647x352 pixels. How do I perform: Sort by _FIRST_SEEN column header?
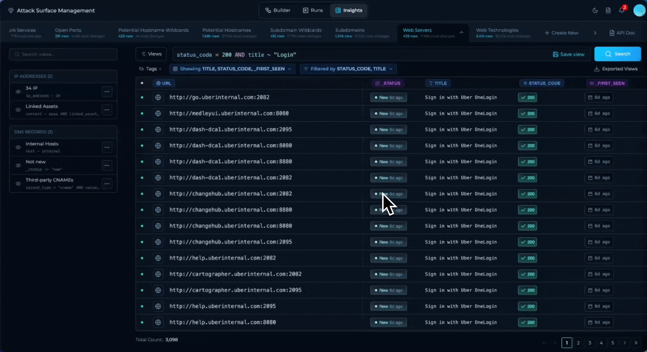(x=608, y=83)
